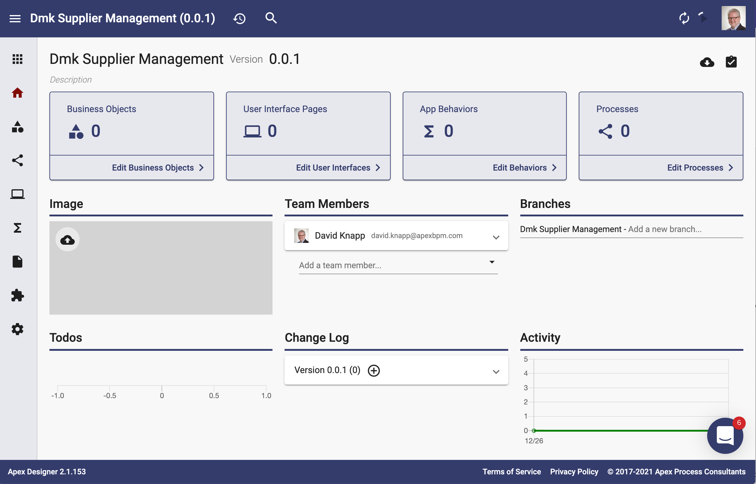The height and width of the screenshot is (484, 756).
Task: Click the clipboard check icon
Action: point(731,61)
